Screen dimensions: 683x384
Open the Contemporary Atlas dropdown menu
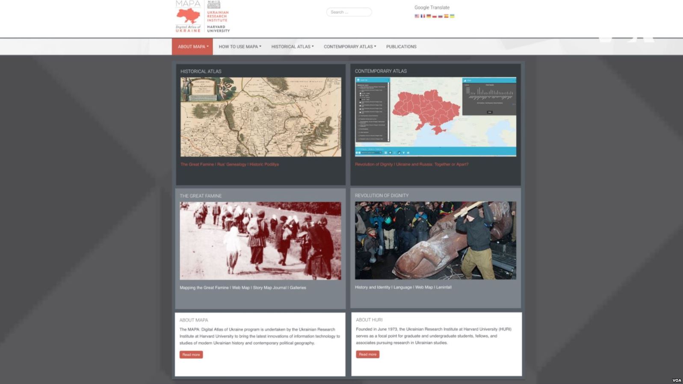349,47
